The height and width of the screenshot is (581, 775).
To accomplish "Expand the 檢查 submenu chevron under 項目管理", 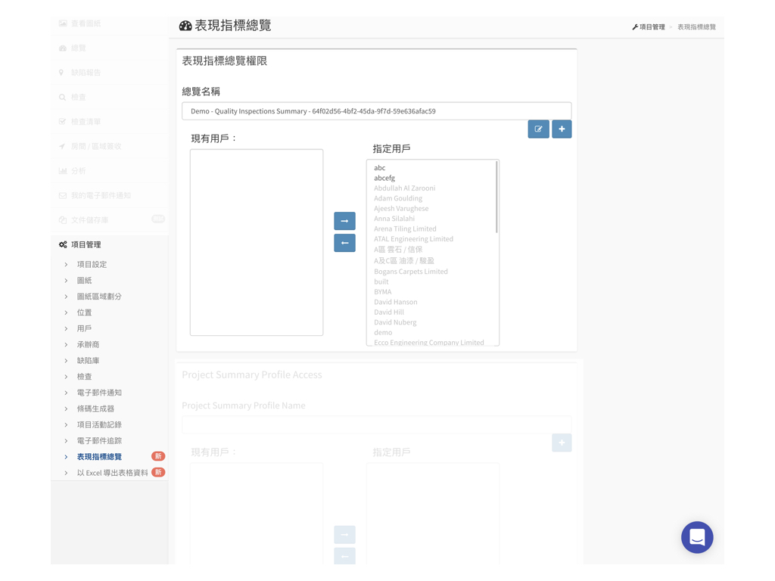I will tap(67, 377).
